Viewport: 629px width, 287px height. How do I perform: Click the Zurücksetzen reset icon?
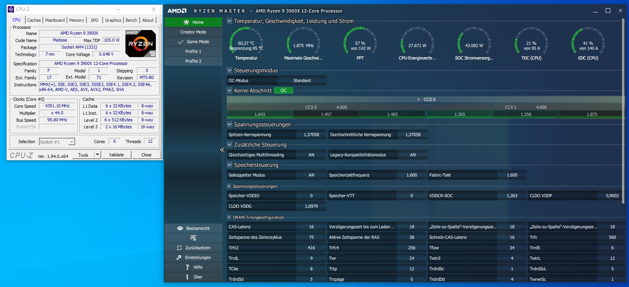179,248
